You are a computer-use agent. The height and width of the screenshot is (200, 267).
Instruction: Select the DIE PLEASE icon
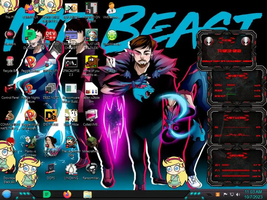tap(51, 118)
